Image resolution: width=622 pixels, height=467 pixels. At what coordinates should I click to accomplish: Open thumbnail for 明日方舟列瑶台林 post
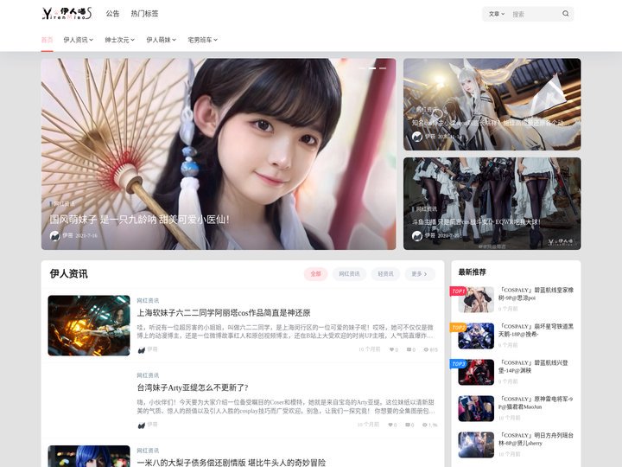click(x=476, y=445)
